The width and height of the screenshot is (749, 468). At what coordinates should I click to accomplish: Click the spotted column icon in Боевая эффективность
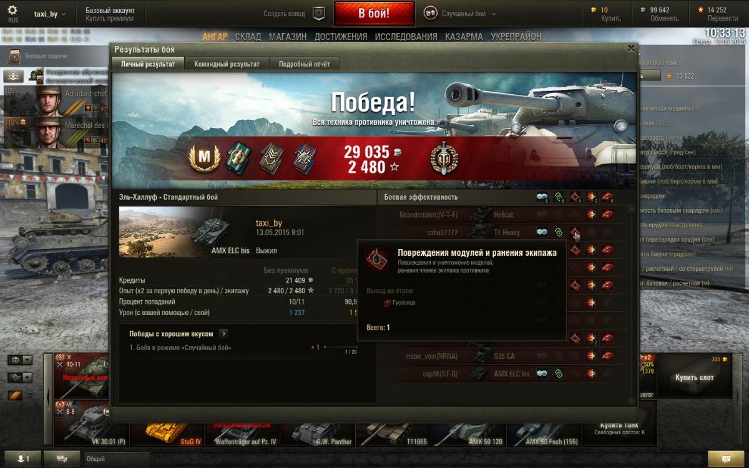click(x=542, y=197)
